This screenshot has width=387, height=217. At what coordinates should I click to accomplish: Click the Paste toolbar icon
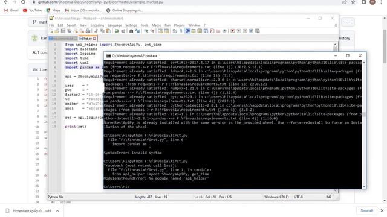click(108, 31)
